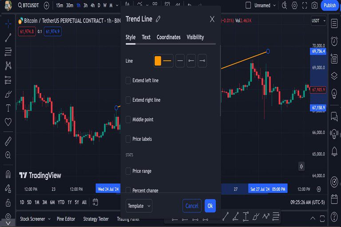Open go to date calendar icon
The height and width of the screenshot is (227, 341).
95,202
